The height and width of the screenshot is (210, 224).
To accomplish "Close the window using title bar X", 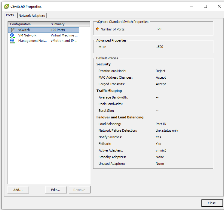I will click(x=219, y=6).
